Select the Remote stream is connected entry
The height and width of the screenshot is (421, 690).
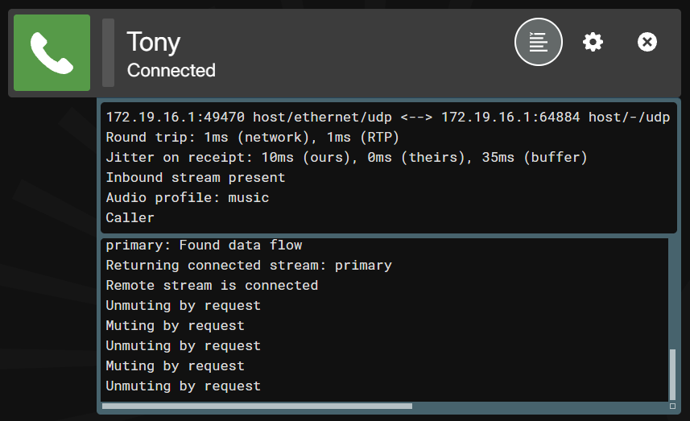(x=212, y=286)
